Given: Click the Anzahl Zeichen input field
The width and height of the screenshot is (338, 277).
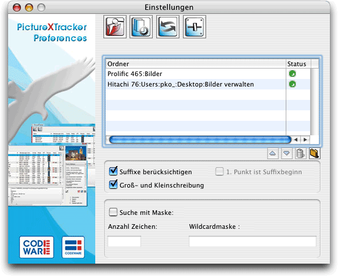Looking at the screenshot, I should 124,241.
